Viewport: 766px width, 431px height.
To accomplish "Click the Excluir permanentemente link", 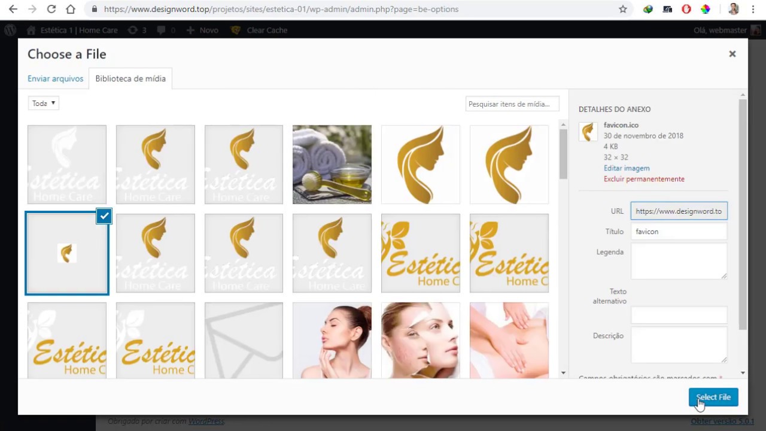I will pyautogui.click(x=644, y=179).
